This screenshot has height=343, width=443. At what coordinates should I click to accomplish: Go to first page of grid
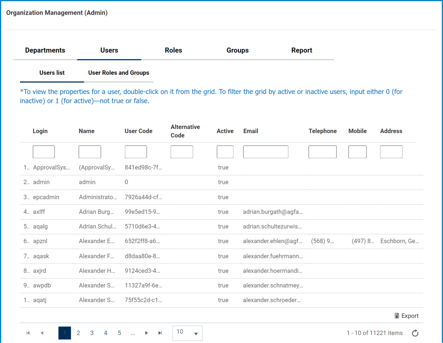pos(28,333)
